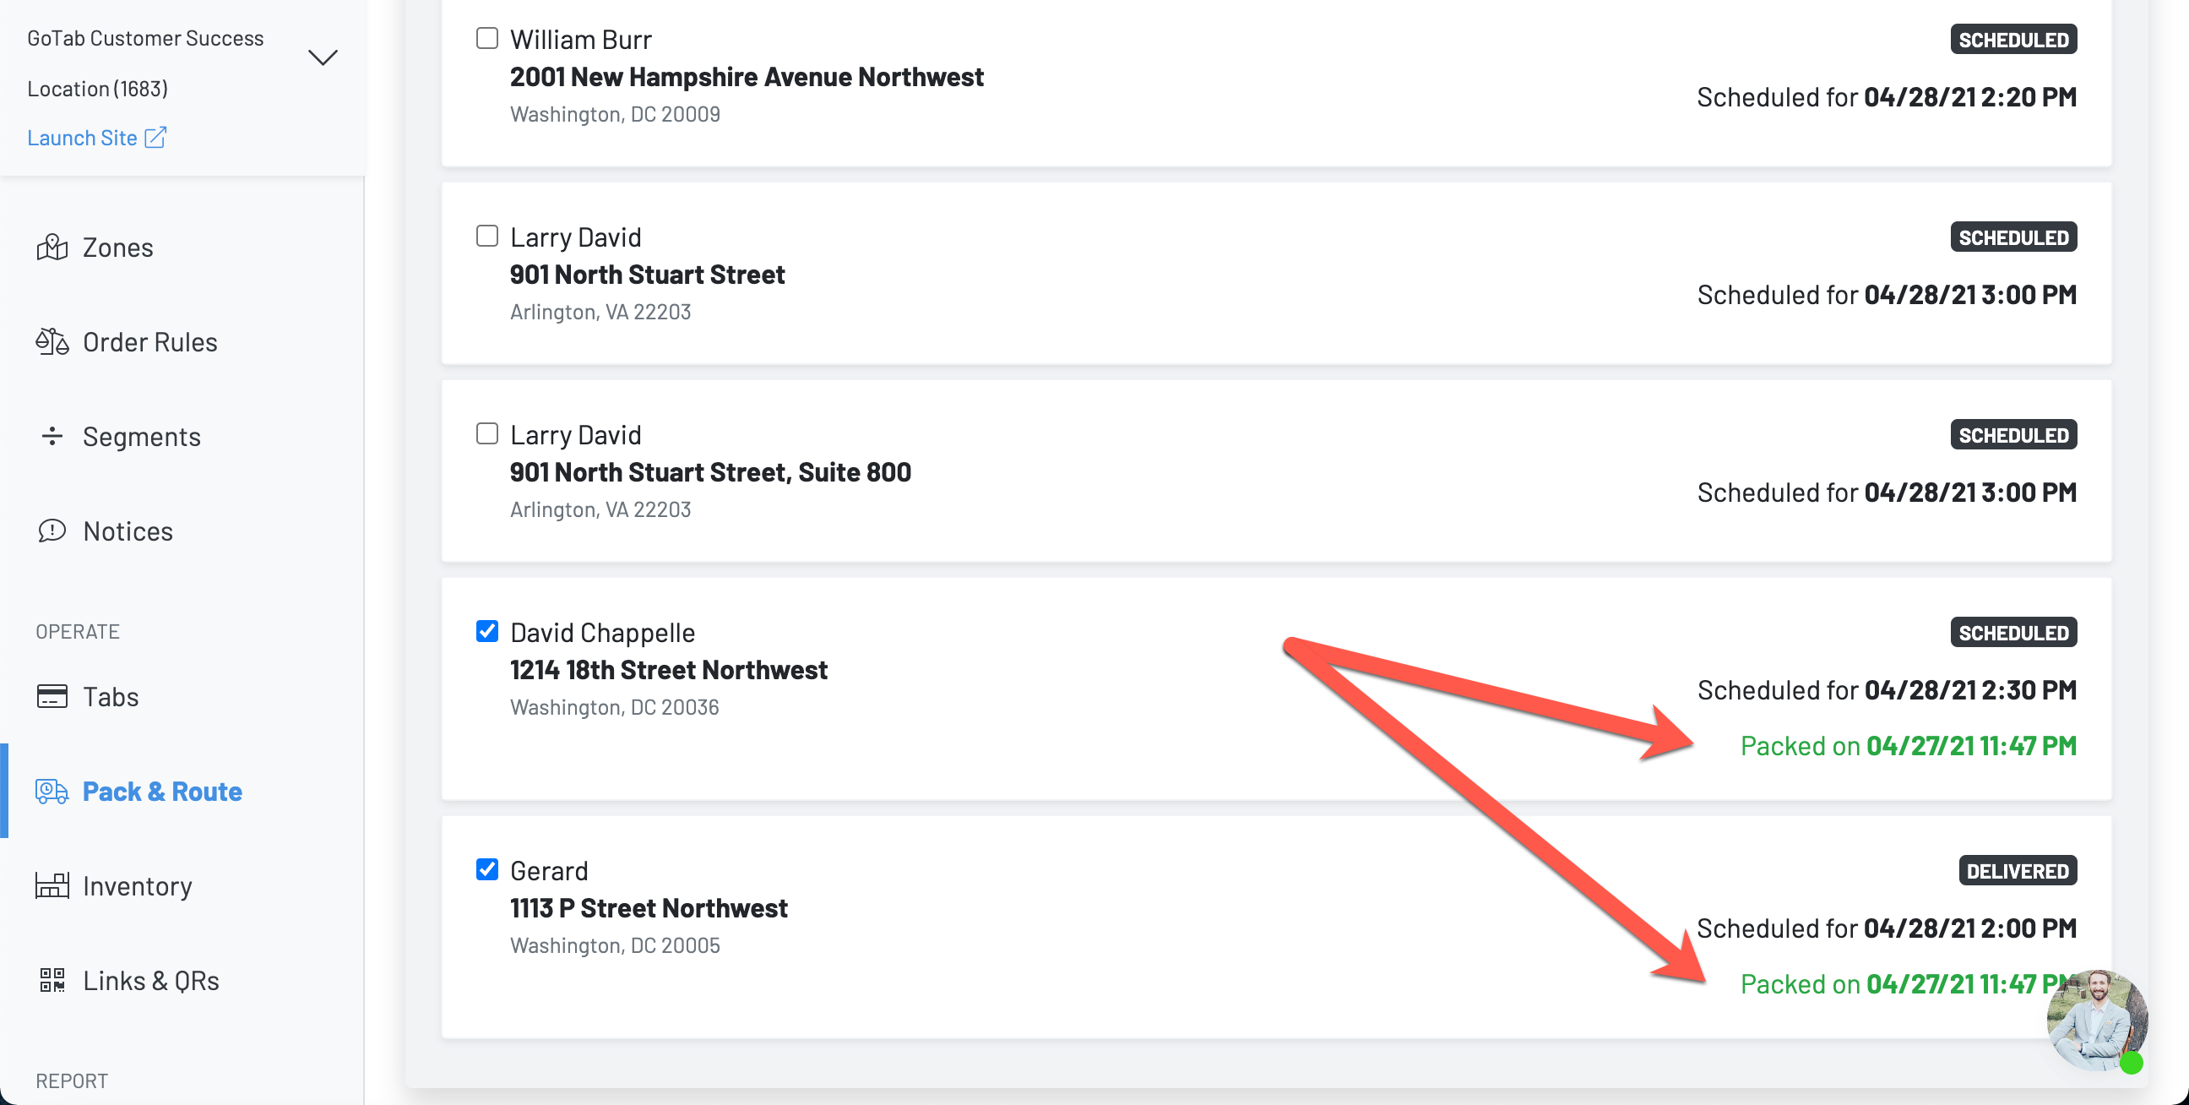Select Larry David's Suite 800 order checkbox

coord(487,433)
